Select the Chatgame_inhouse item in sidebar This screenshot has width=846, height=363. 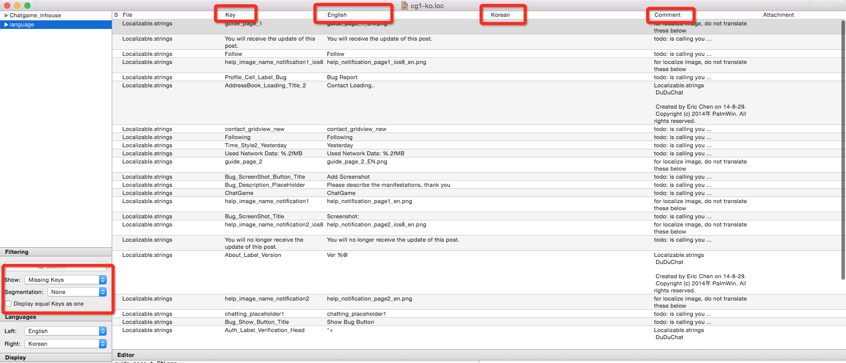[35, 15]
